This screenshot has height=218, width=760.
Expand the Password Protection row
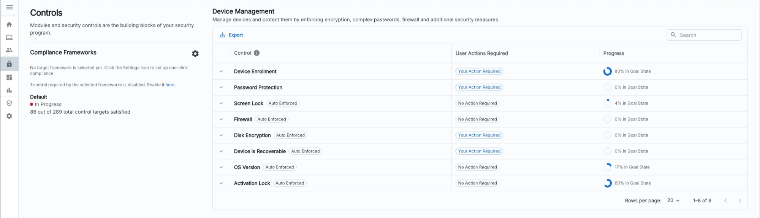221,88
